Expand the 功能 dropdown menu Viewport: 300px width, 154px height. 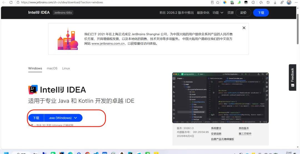click(x=218, y=12)
